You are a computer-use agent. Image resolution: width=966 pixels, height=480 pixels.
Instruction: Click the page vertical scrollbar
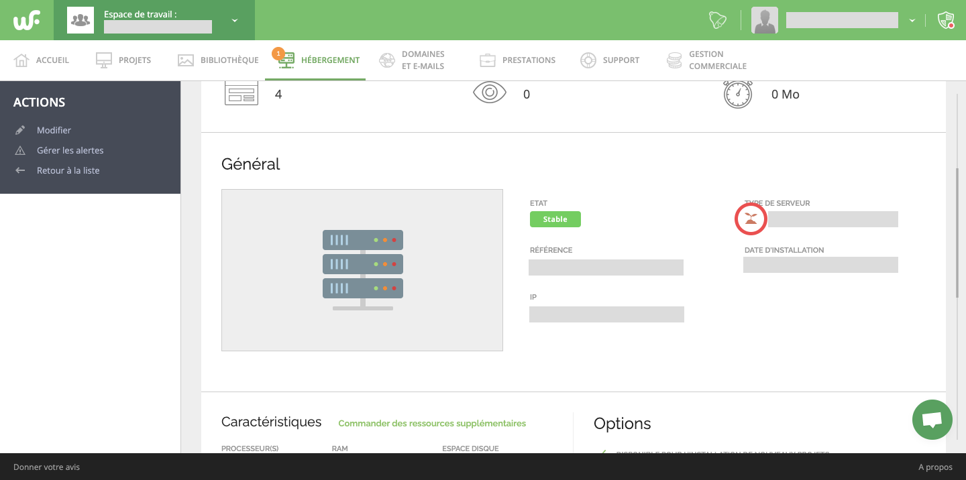tap(957, 233)
